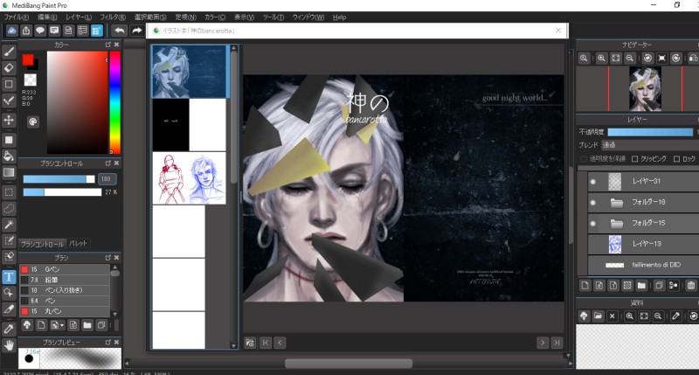The image size is (699, 375).
Task: Select the Hand pan tool
Action: (x=9, y=345)
